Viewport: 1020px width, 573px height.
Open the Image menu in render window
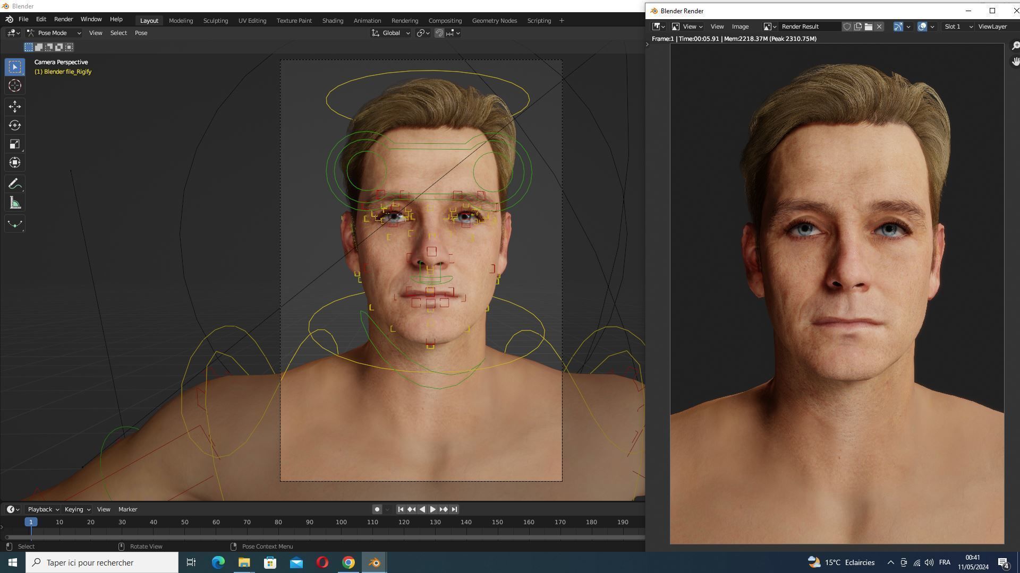pos(740,27)
